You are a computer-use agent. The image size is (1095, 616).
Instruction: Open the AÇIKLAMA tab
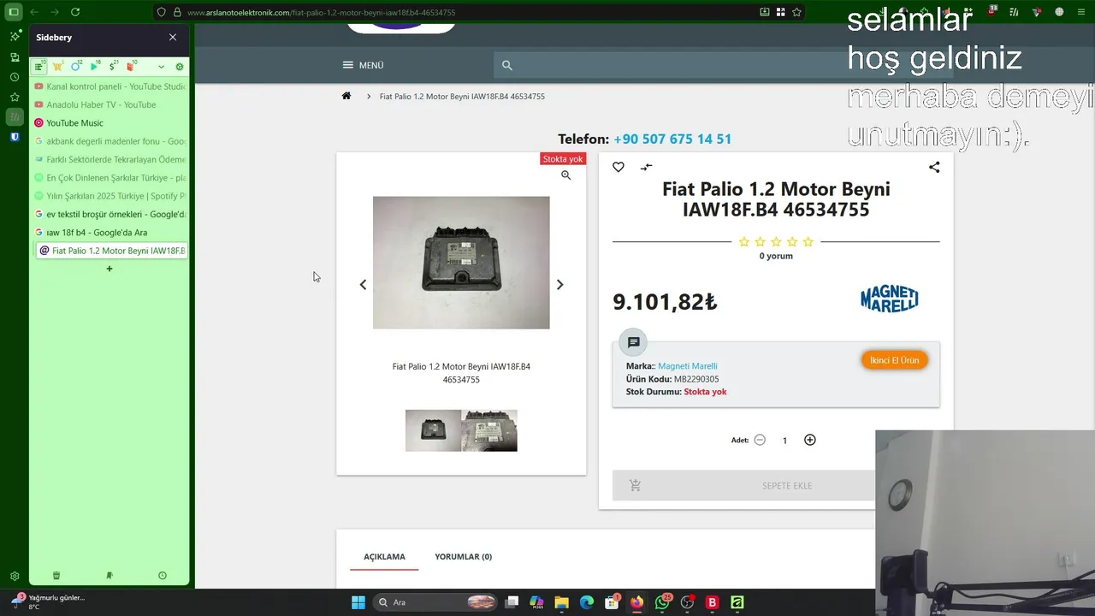point(384,557)
